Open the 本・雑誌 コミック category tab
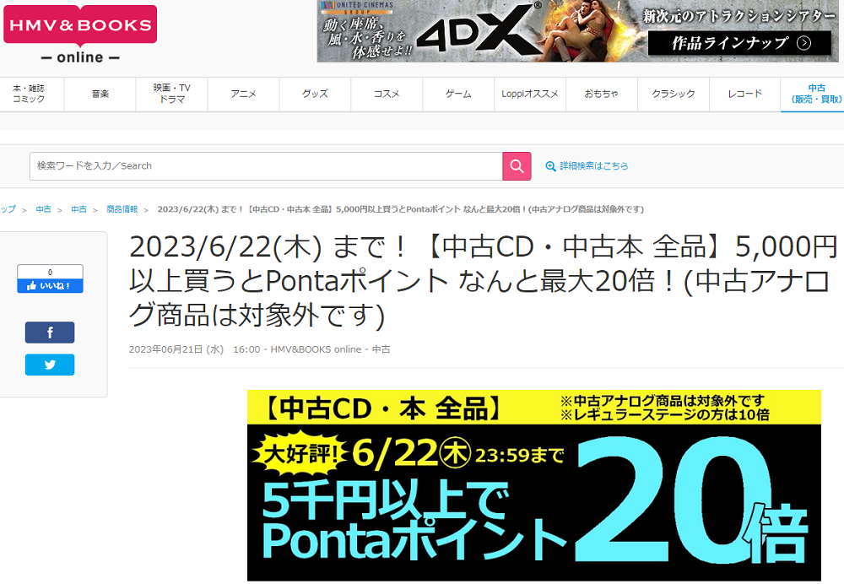Screen dimensions: 844x584 (x=32, y=94)
